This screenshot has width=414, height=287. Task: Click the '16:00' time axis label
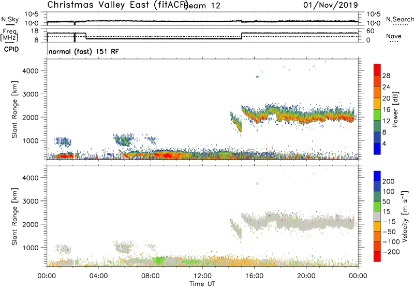tap(254, 276)
